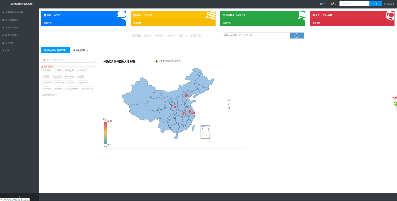Click the messages envelope icon in header
This screenshot has width=397, height=201.
[x=321, y=4]
